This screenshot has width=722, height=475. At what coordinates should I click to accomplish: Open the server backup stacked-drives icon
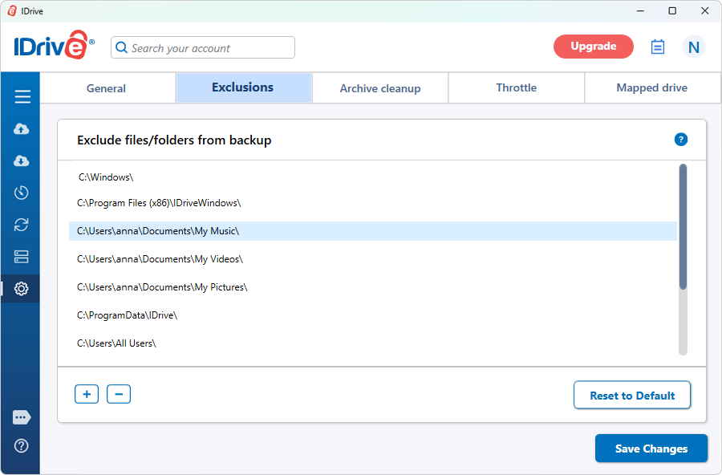(x=22, y=257)
